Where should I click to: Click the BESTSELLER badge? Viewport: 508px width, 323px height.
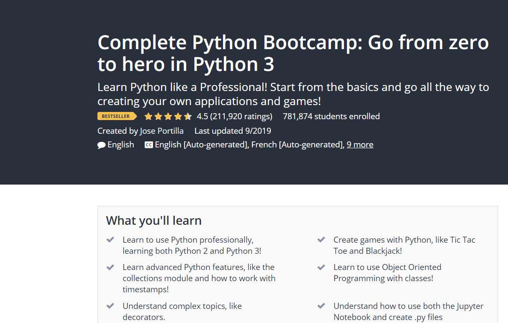[117, 116]
